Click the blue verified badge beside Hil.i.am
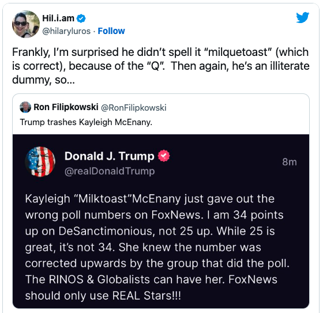This screenshot has height=313, width=323. [x=81, y=18]
